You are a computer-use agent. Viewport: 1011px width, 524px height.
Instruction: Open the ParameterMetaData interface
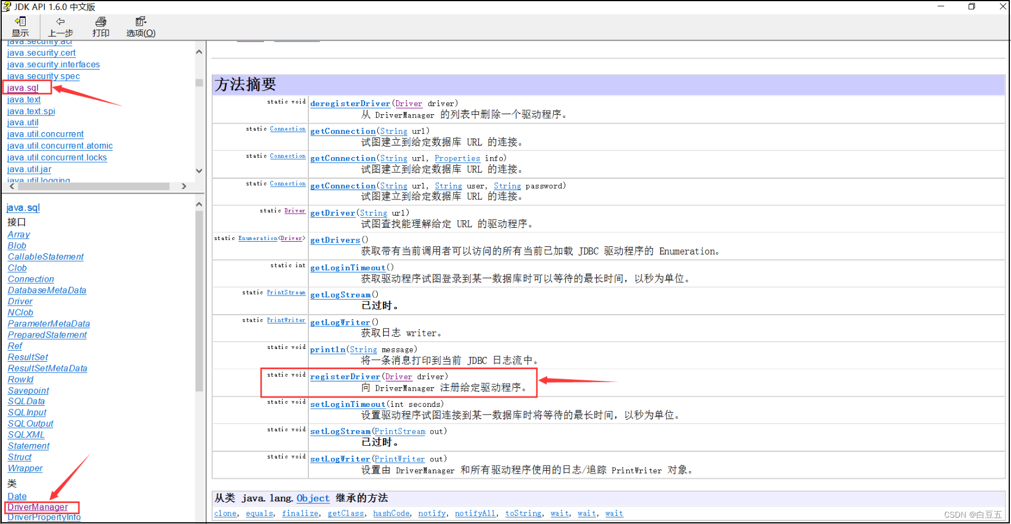49,323
